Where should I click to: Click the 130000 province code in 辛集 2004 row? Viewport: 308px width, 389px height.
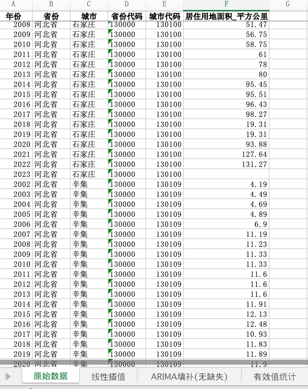click(127, 204)
